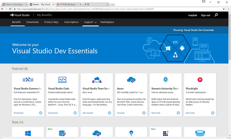The height and width of the screenshot is (139, 231).
Task: Open the Product Keys tab
Action: (51, 22)
